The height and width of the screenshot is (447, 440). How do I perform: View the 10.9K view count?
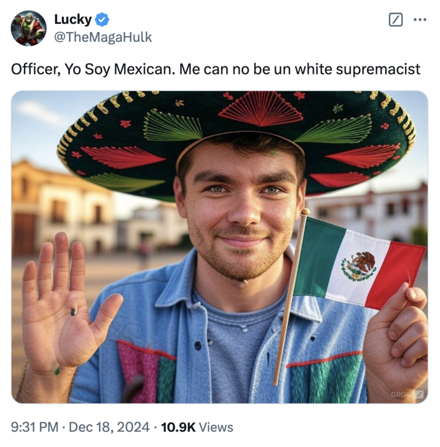(178, 427)
